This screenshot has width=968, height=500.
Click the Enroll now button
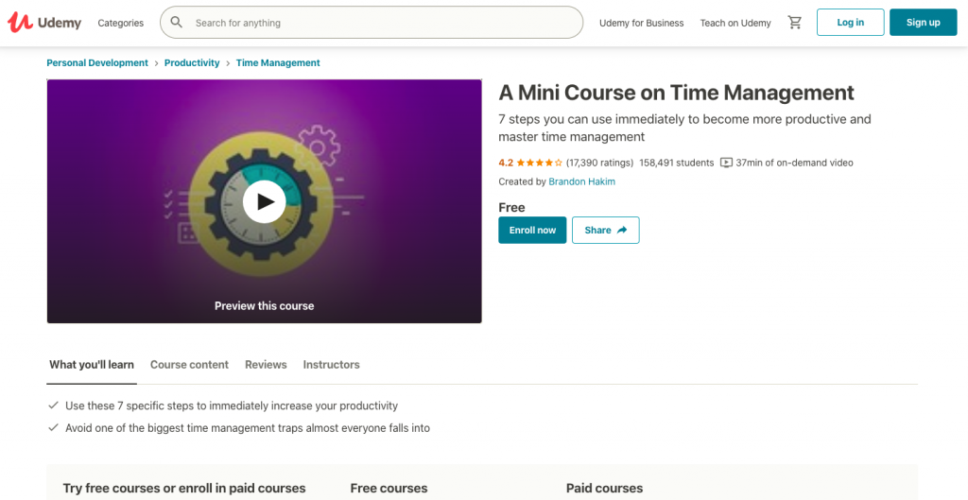click(x=532, y=231)
